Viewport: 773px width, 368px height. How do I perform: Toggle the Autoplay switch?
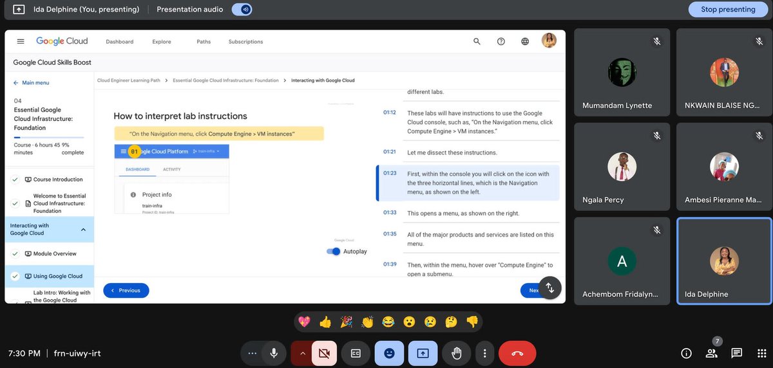334,252
